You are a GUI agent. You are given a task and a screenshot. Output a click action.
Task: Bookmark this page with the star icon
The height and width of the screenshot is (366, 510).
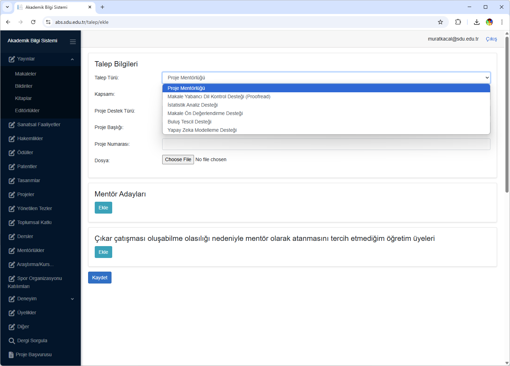[440, 22]
